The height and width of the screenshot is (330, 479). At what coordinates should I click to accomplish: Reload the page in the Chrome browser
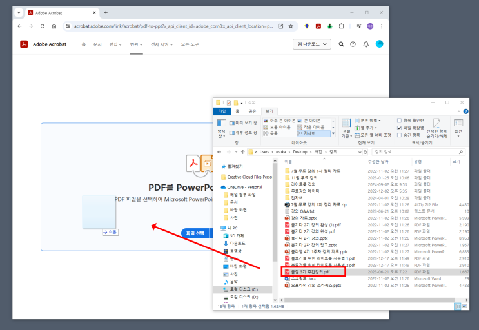click(43, 26)
